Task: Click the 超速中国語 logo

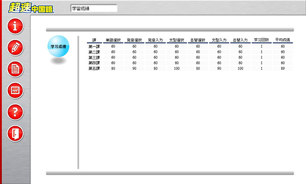Action: [x=31, y=8]
